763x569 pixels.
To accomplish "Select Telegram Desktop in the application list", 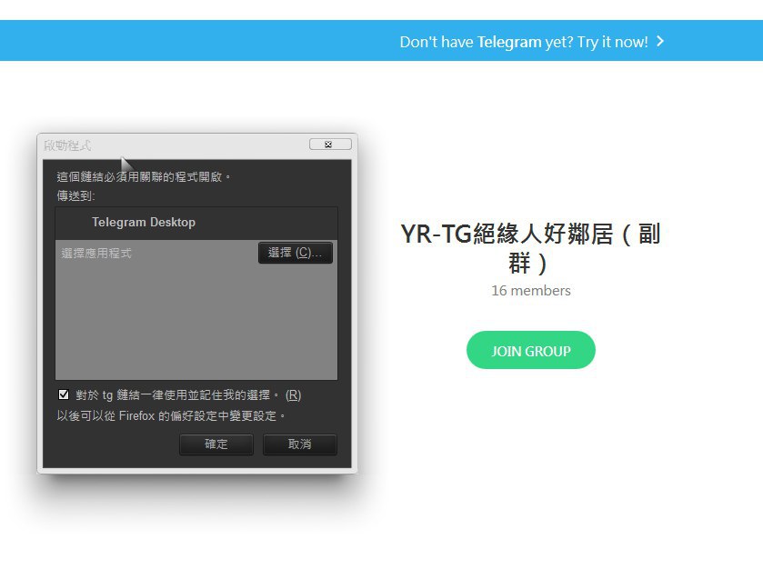I will coord(196,223).
